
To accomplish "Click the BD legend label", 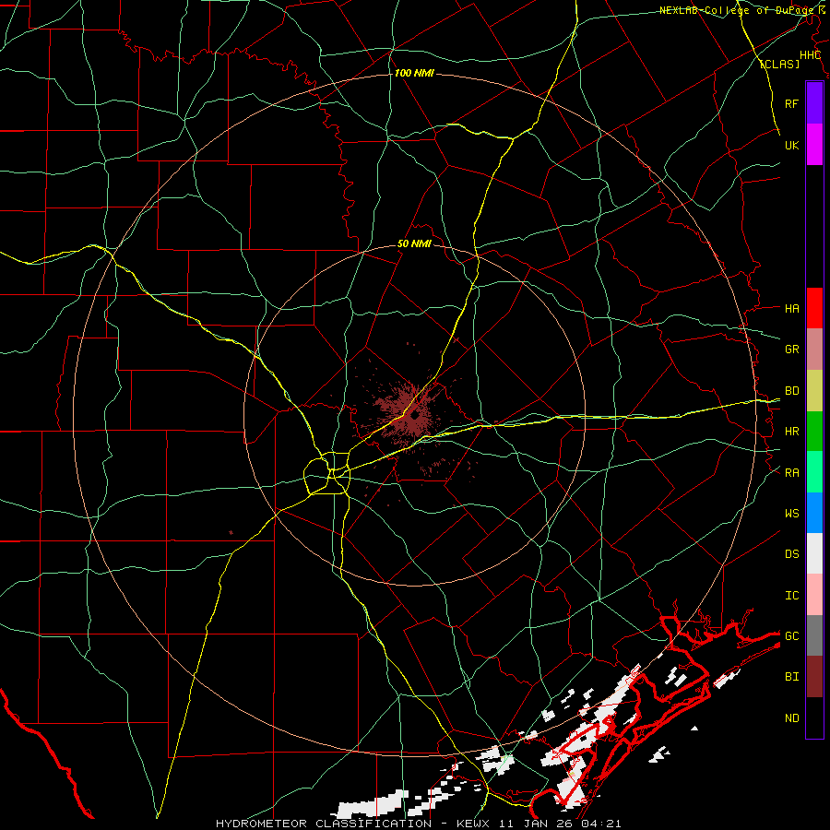I will [x=791, y=391].
